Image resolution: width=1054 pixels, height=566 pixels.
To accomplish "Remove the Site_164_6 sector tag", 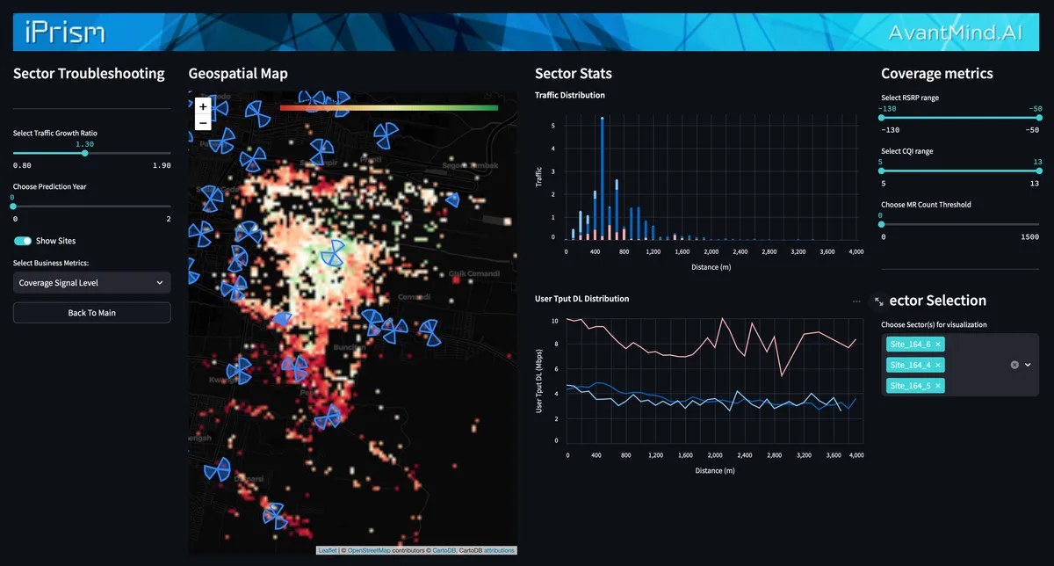I will [938, 345].
